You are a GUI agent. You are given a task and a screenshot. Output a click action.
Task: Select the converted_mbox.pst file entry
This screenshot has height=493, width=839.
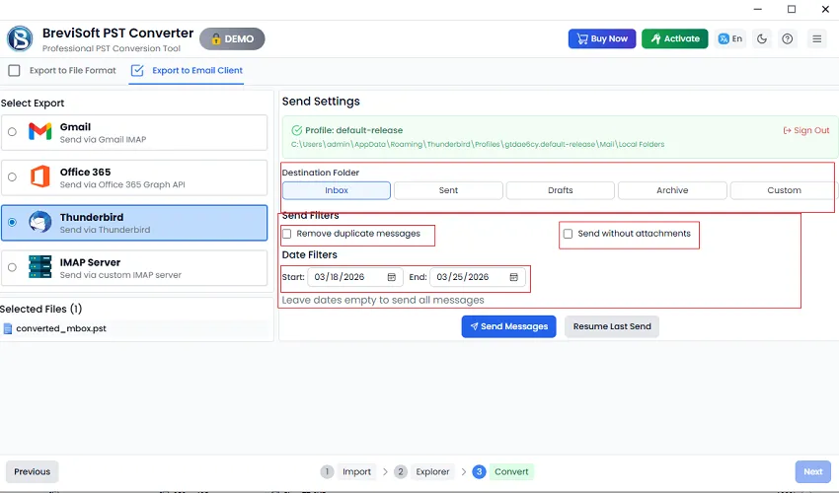pos(136,329)
